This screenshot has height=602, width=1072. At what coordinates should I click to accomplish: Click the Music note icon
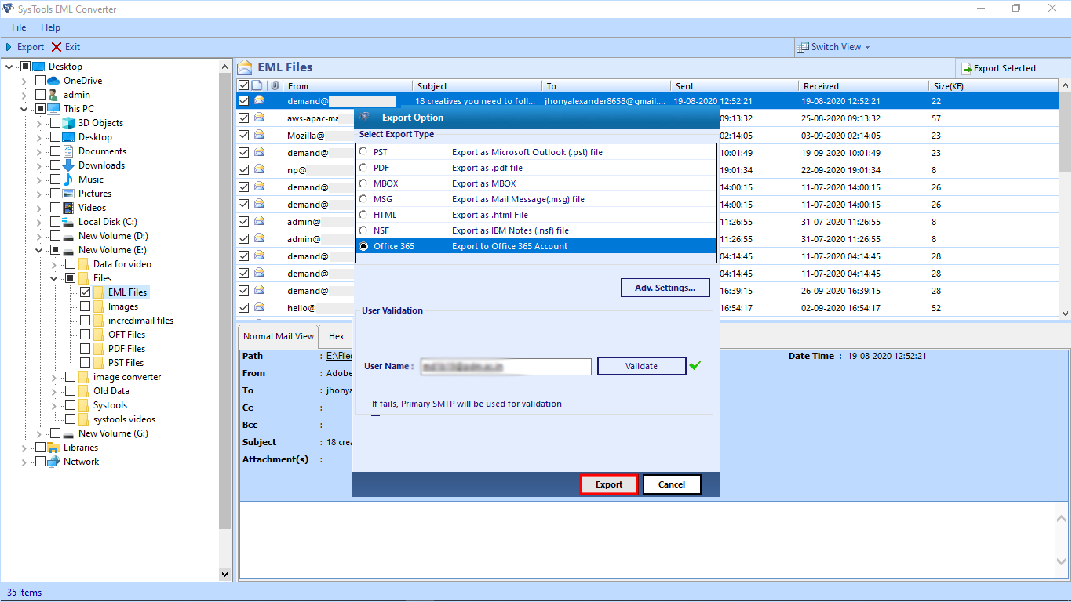[68, 180]
